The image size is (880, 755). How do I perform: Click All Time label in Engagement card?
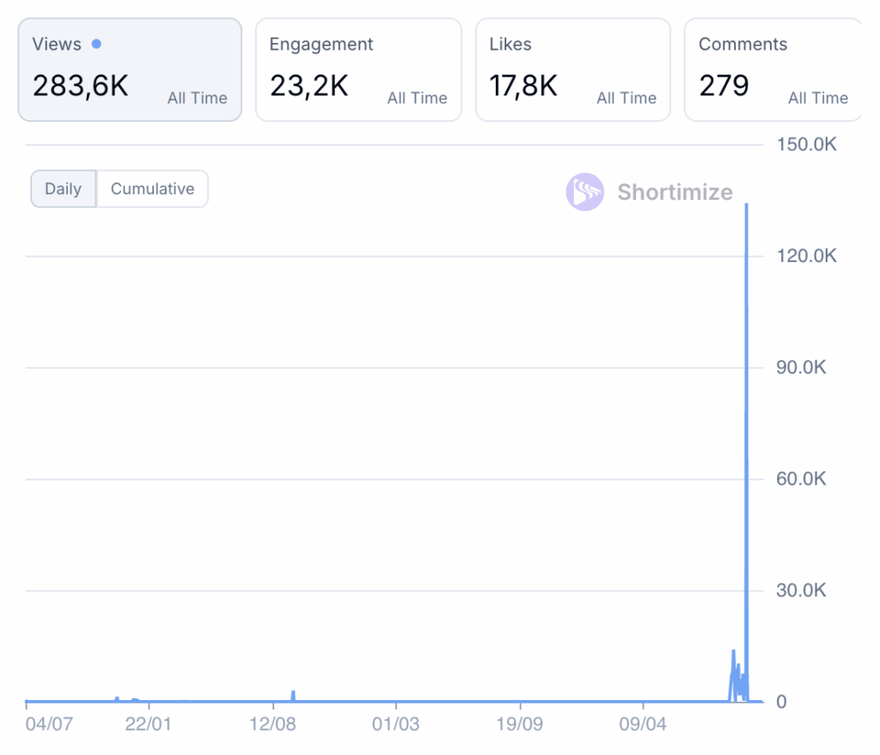coord(417,98)
